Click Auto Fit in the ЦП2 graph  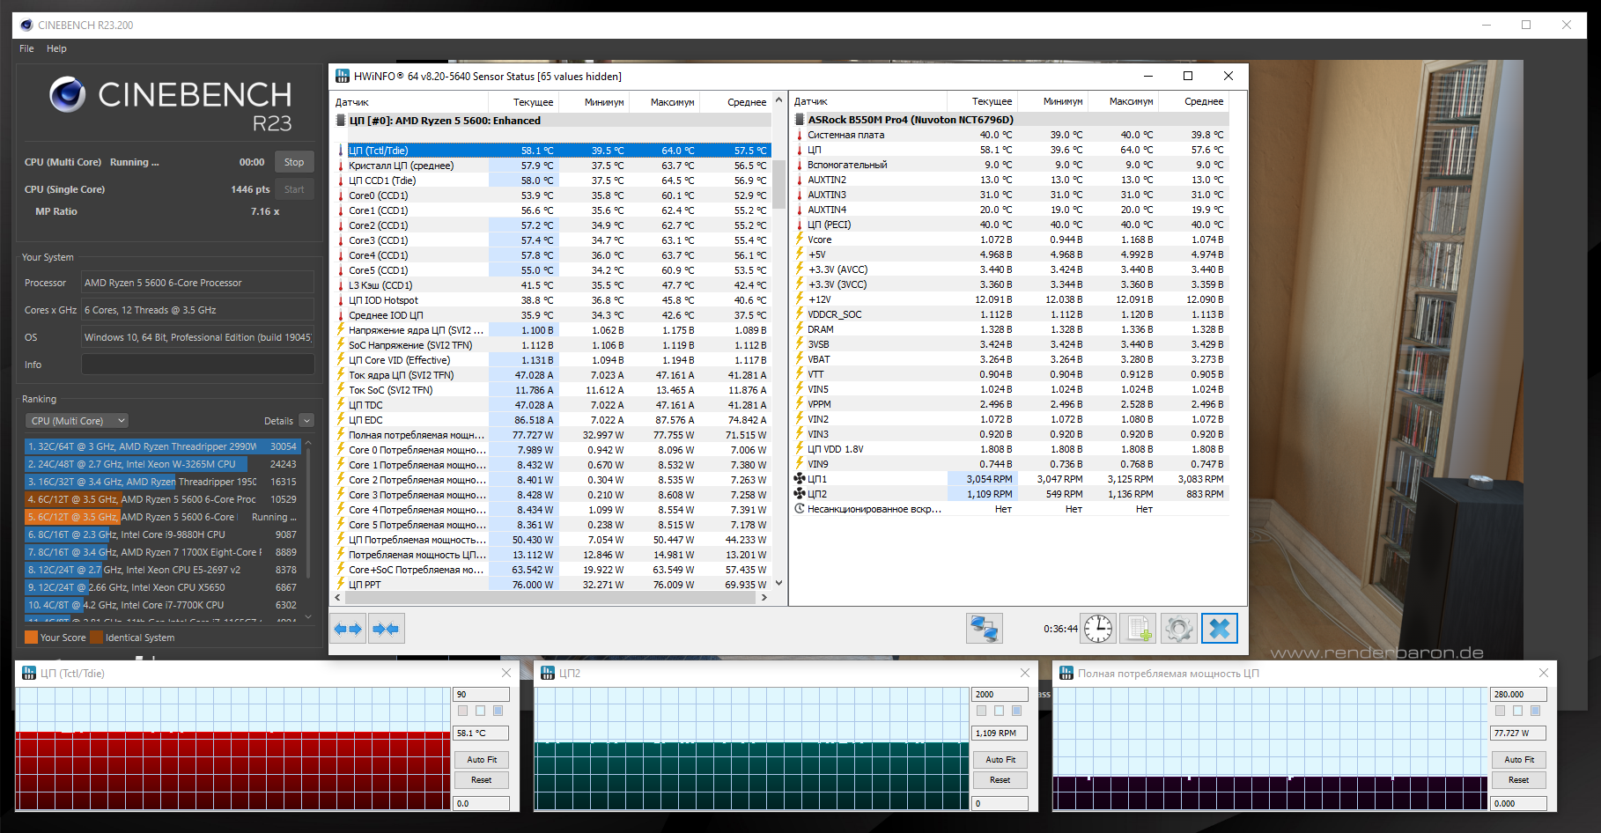click(1000, 759)
